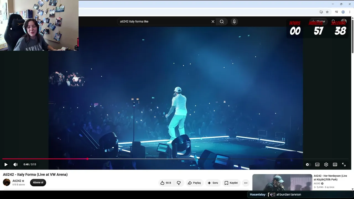Open Ati242 channel avatar
Image resolution: width=354 pixels, height=199 pixels.
(7, 182)
